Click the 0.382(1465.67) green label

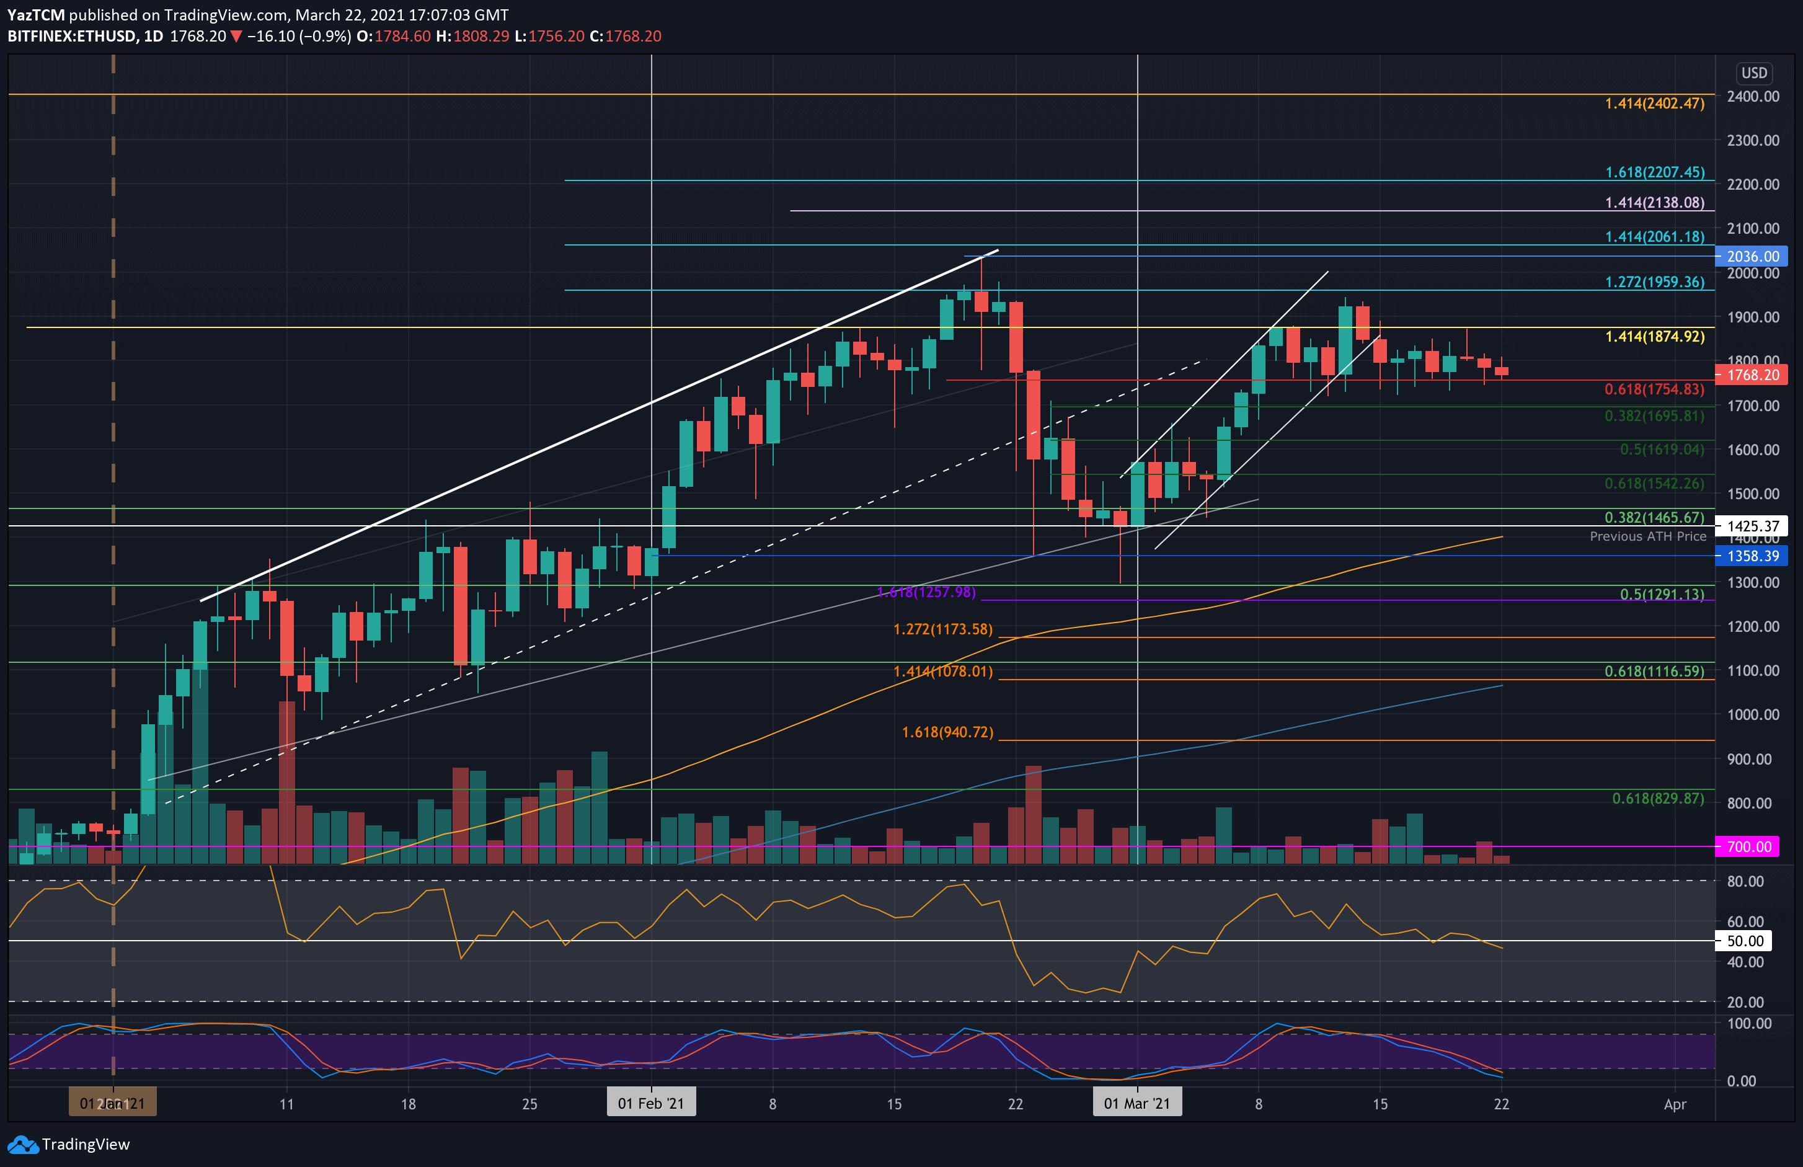pos(1655,518)
